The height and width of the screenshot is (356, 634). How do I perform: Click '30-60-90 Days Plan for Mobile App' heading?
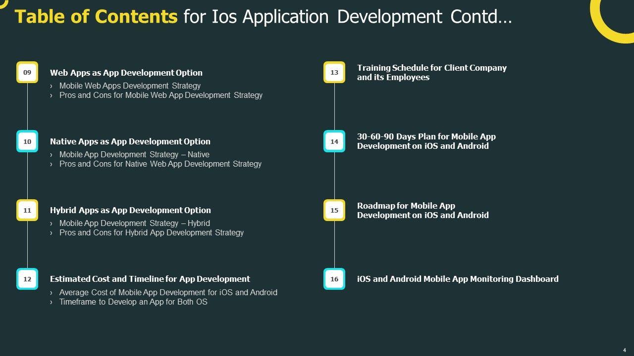pos(426,141)
